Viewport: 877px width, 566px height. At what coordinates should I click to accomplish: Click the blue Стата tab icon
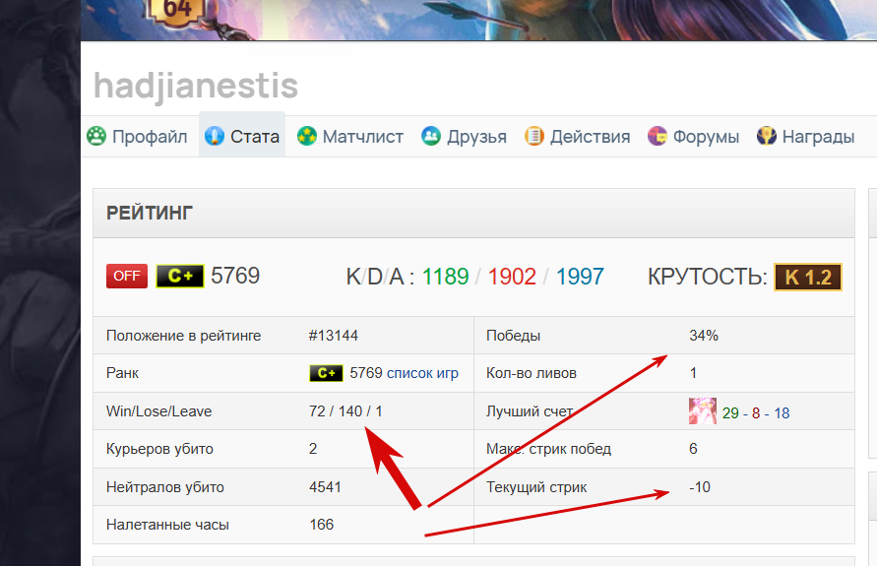[x=215, y=136]
